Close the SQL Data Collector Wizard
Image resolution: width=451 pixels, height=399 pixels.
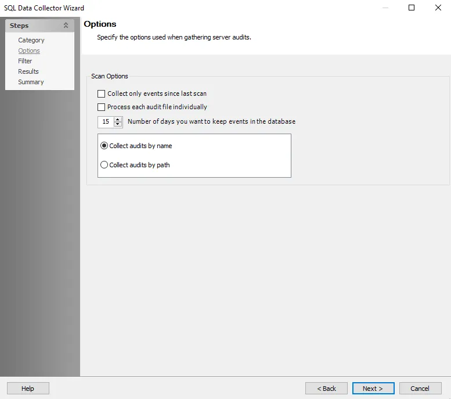[438, 8]
